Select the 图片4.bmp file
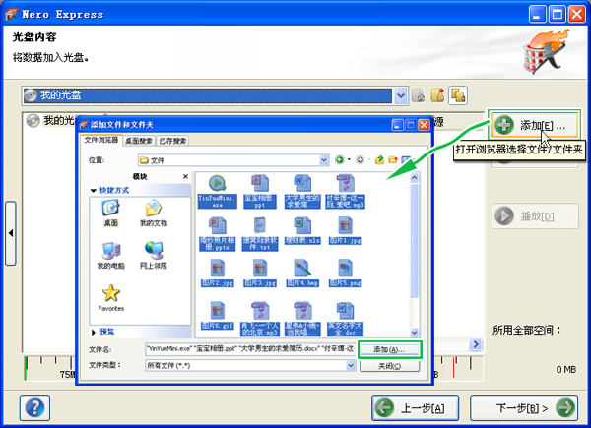This screenshot has width=591, height=428. tap(302, 274)
